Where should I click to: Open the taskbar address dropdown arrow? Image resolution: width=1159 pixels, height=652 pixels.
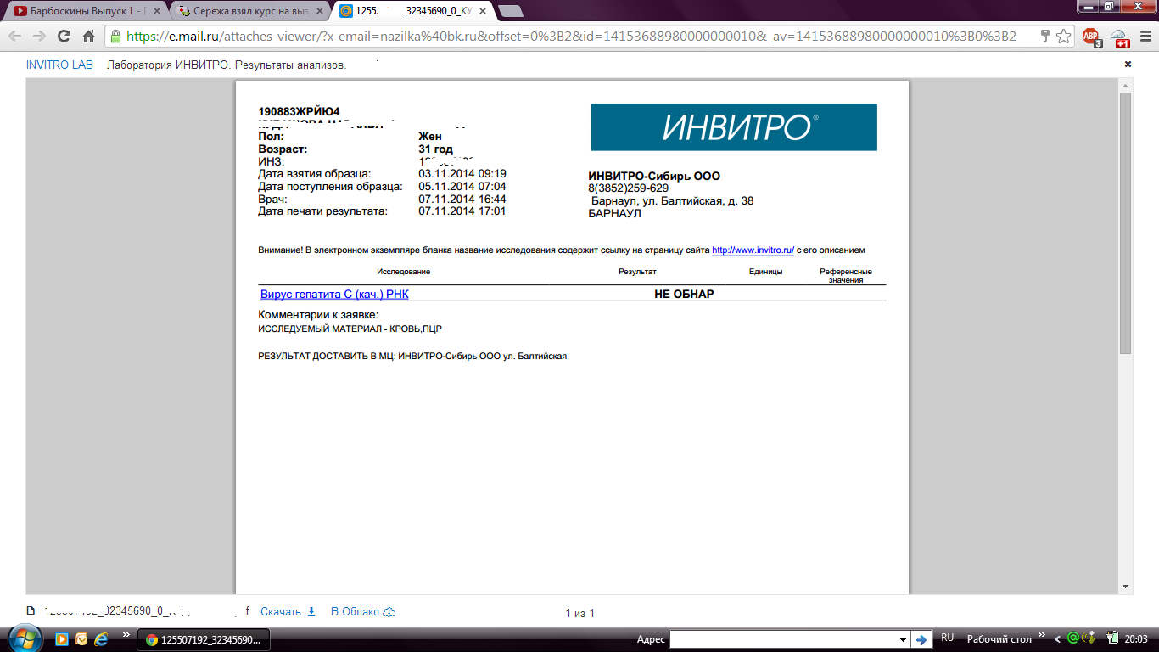point(904,639)
